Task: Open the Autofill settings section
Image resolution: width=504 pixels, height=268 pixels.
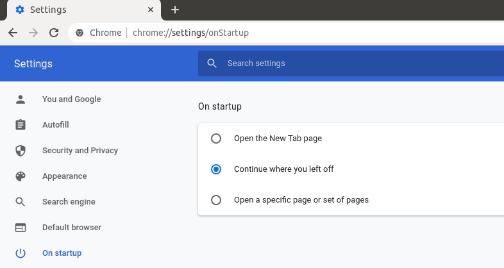Action: [56, 125]
